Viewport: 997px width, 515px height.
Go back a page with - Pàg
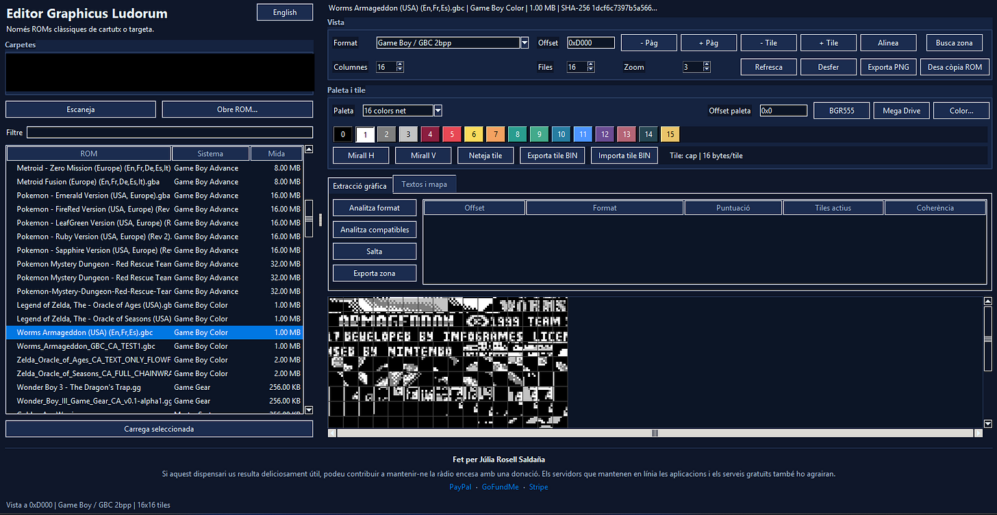click(x=648, y=42)
